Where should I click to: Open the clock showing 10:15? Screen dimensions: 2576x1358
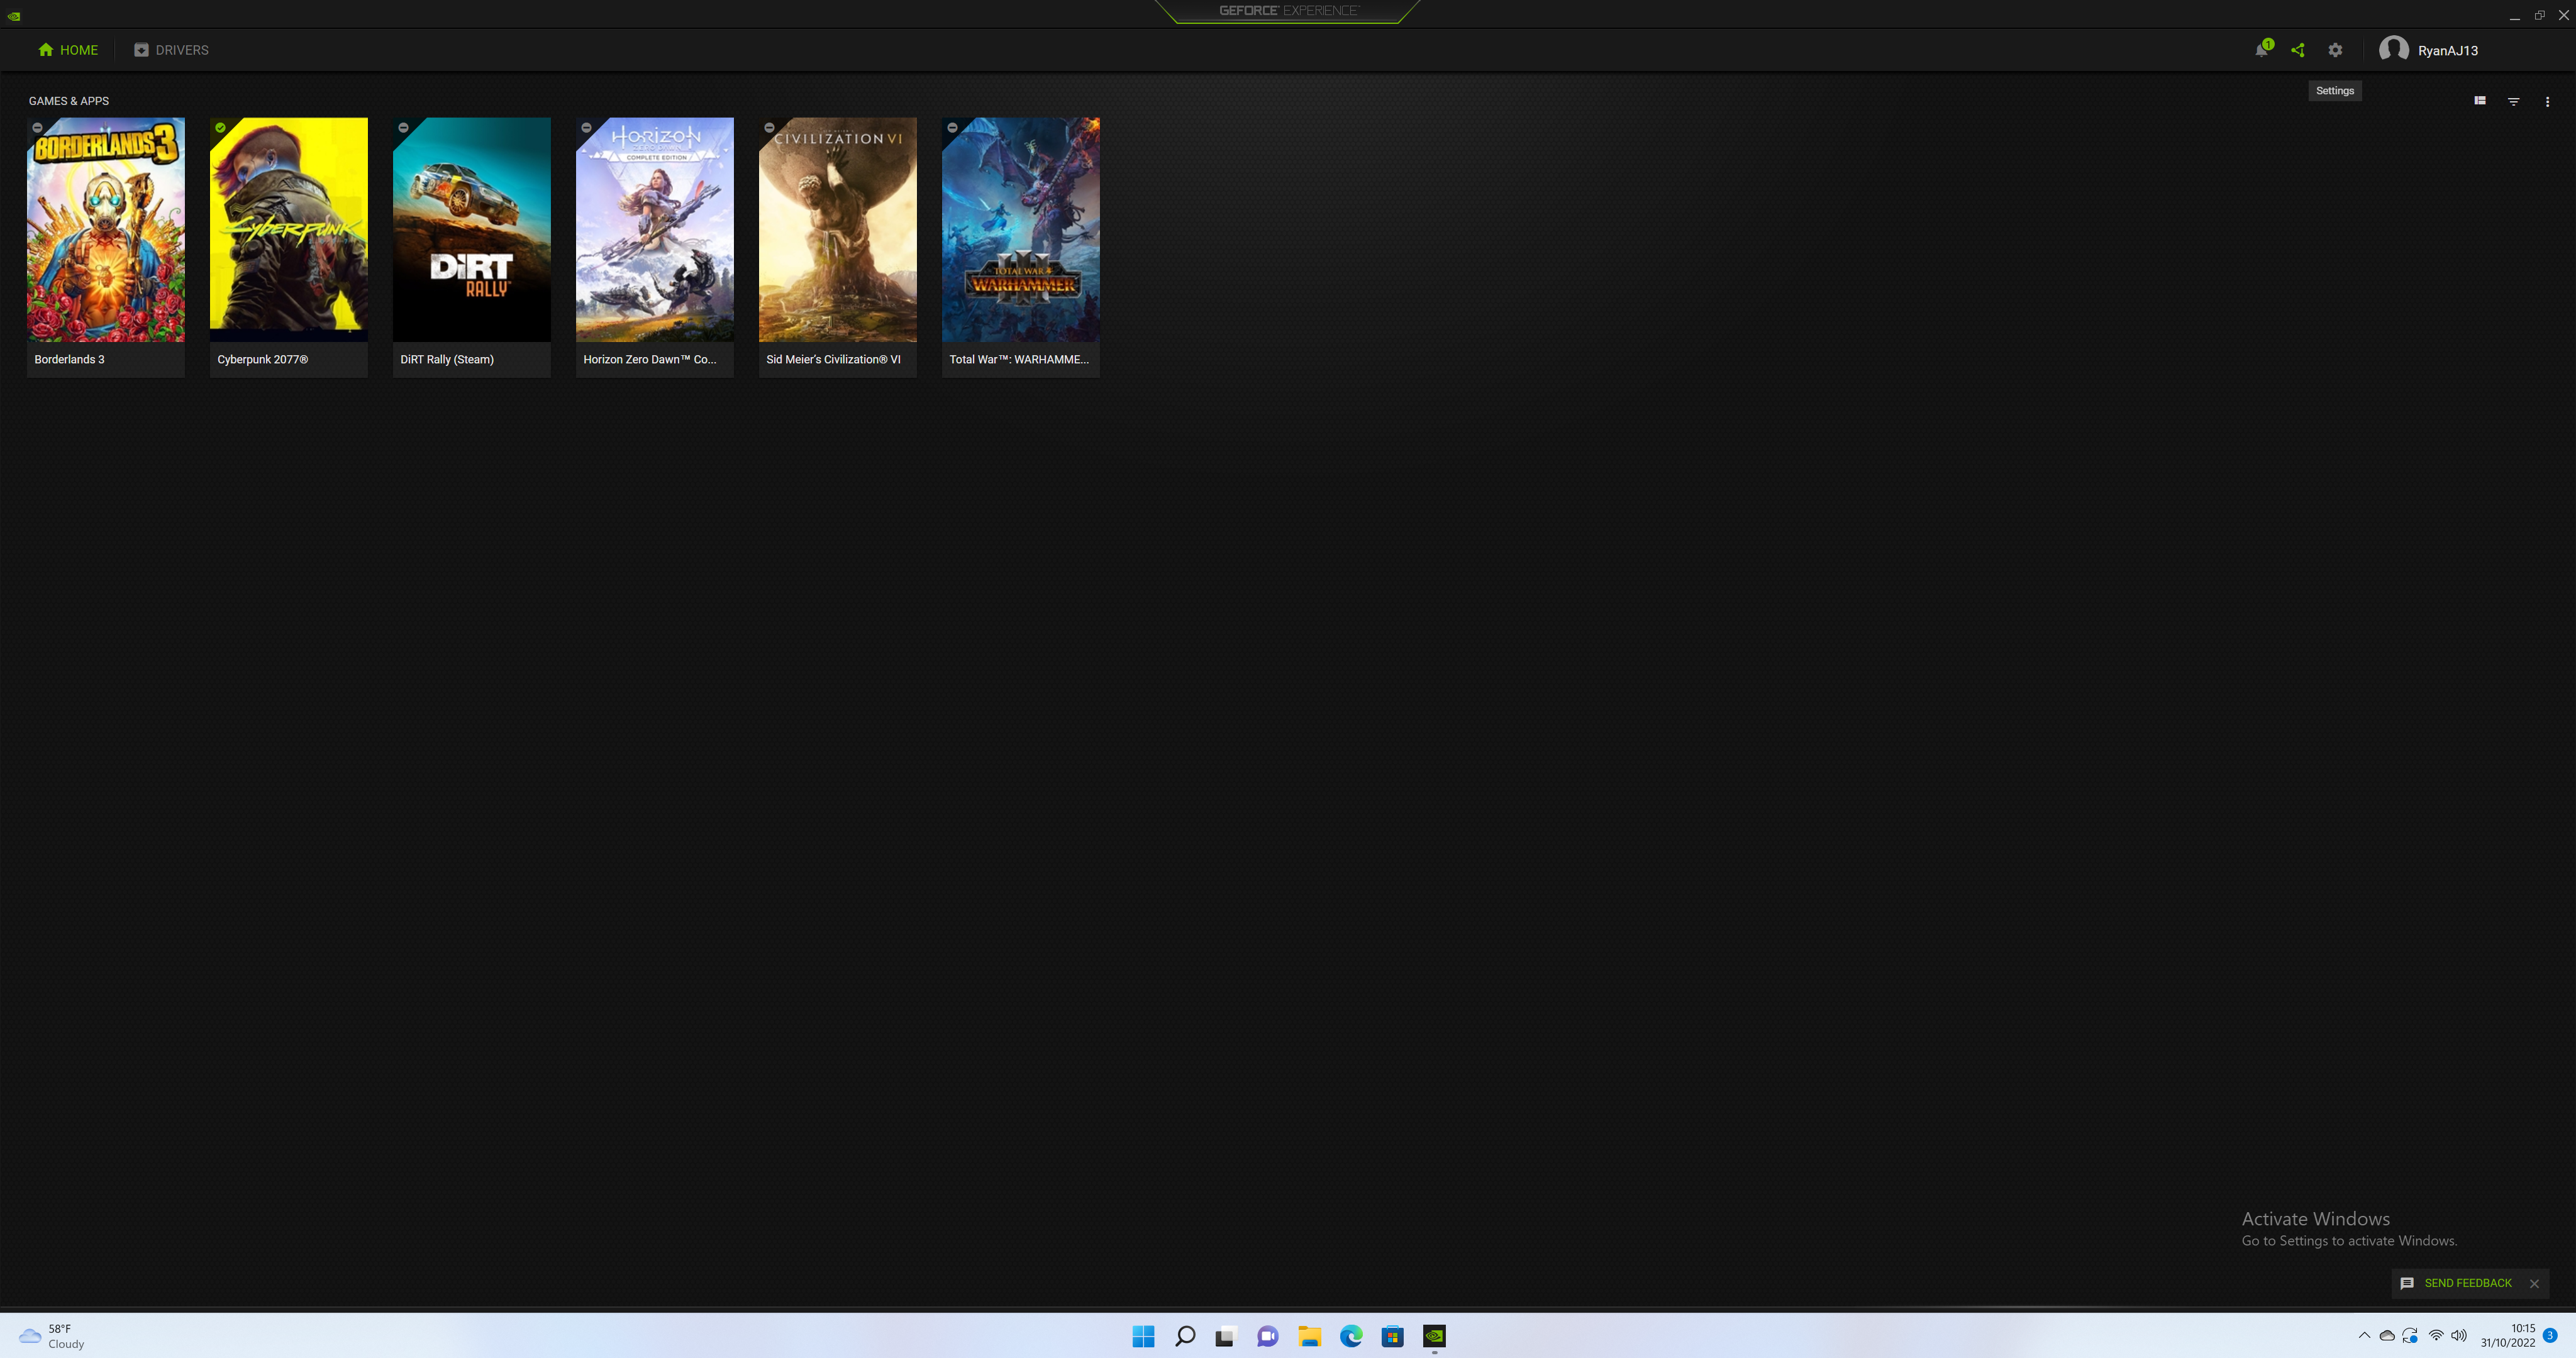pyautogui.click(x=2507, y=1336)
